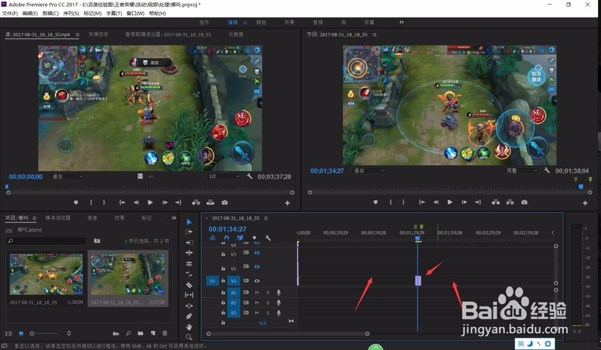Export frame from Program monitor camera icon

tap(524, 202)
